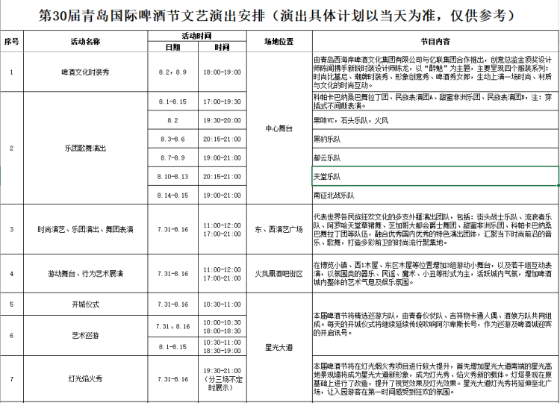Select the description starting 代表世界各民族狂欢文化

(436, 229)
